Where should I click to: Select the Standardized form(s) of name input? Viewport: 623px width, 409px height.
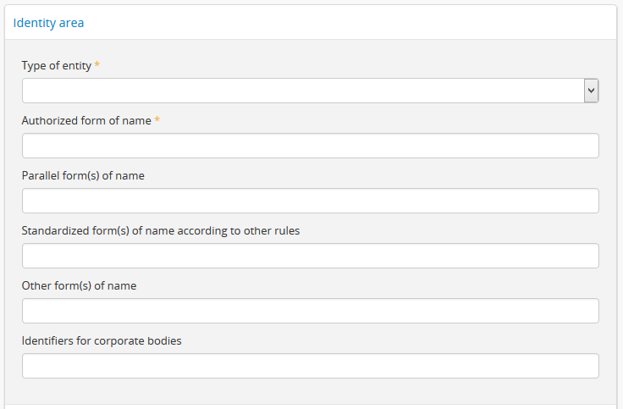310,256
